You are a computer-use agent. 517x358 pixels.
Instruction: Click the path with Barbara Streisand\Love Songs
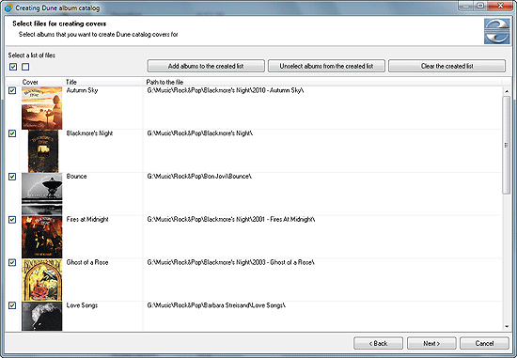(216, 305)
